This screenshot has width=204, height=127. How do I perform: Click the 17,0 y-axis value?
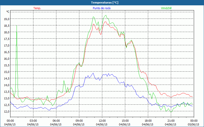(7, 45)
